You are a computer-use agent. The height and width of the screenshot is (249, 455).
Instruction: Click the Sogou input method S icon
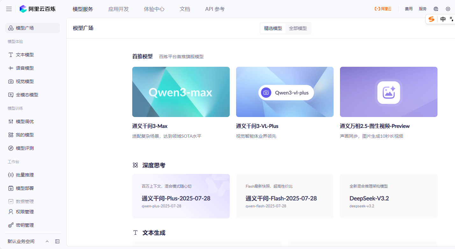pos(431,19)
